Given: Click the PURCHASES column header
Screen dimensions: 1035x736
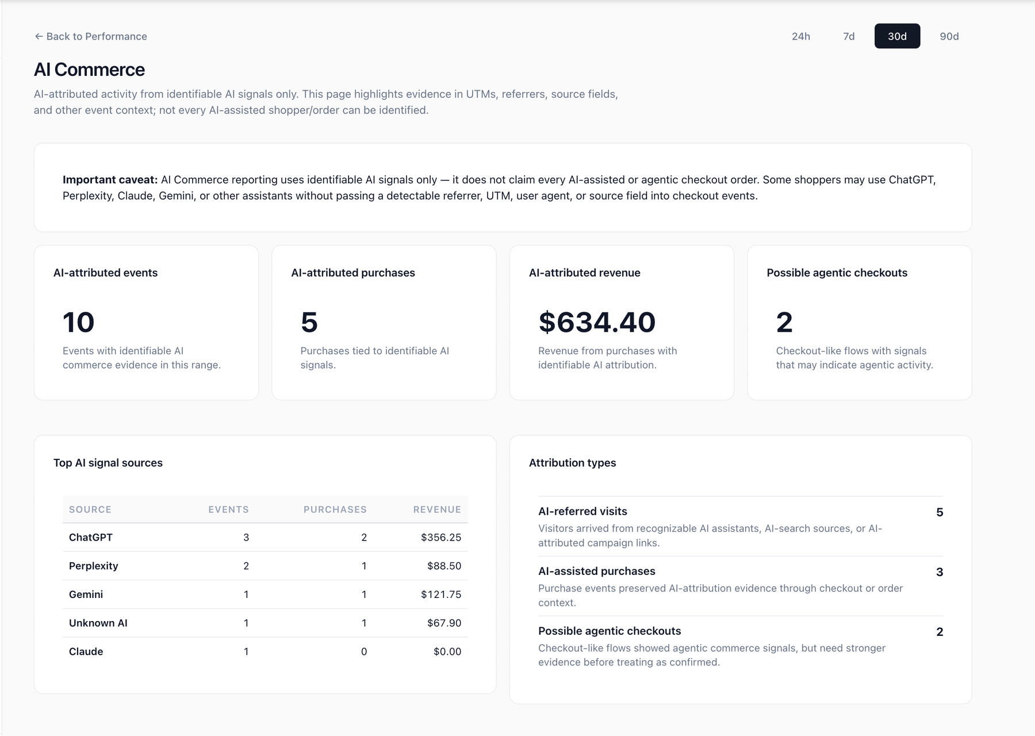Looking at the screenshot, I should pos(335,509).
